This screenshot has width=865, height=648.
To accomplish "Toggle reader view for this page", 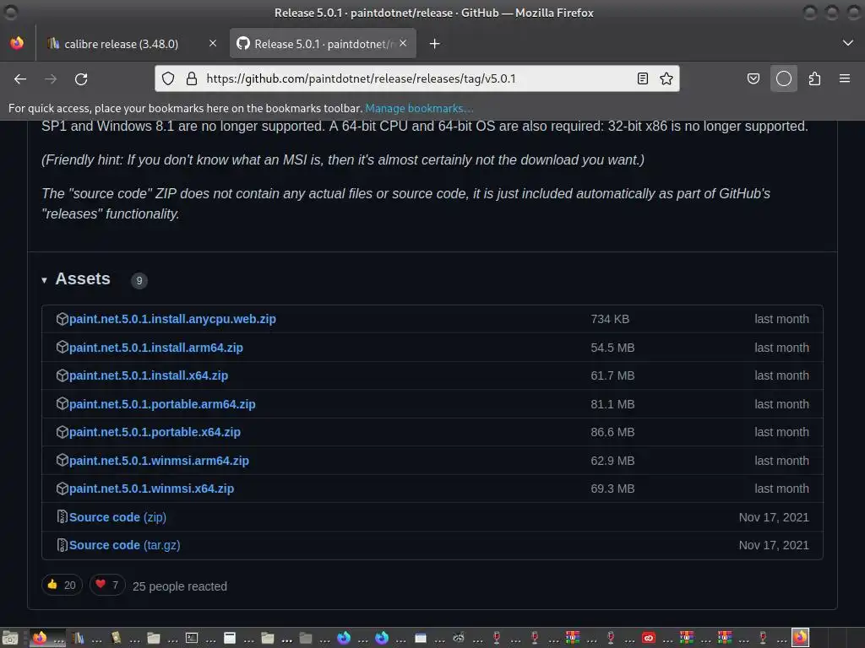I will (643, 78).
